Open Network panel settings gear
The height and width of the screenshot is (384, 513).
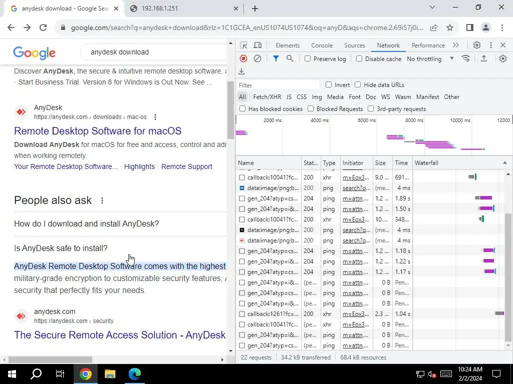(503, 58)
